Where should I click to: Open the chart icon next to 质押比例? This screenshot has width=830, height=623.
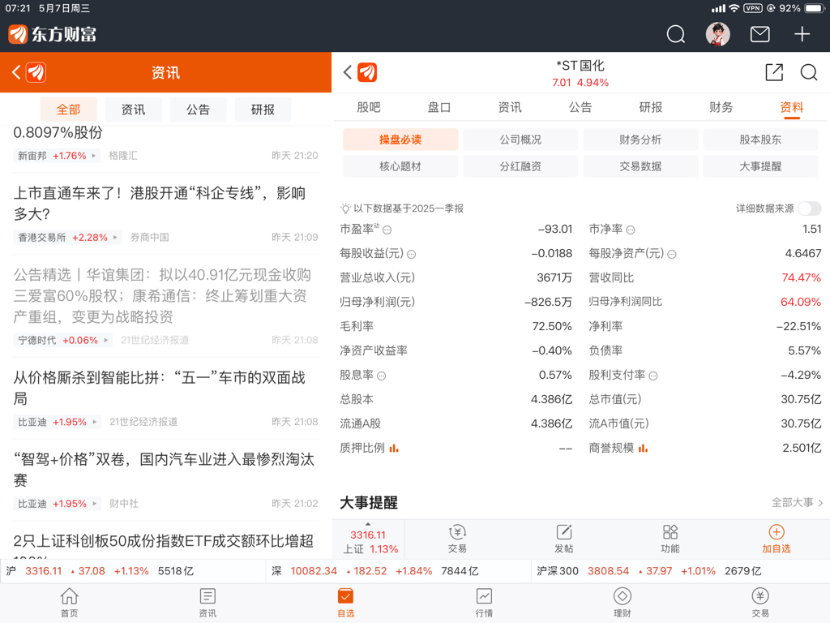(394, 449)
